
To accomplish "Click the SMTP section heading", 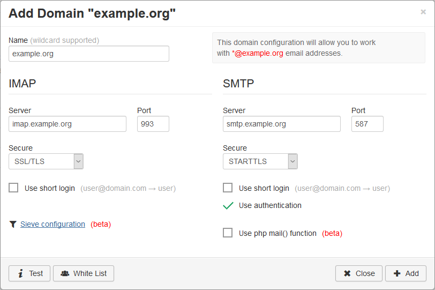I will click(x=238, y=84).
